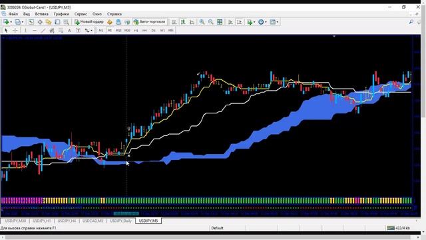
Task: Click the blue person toolbar icon
Action: pos(118,22)
